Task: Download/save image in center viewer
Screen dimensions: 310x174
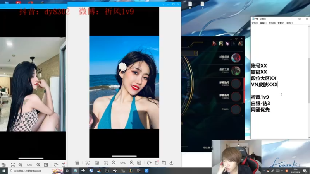Action: point(171,163)
